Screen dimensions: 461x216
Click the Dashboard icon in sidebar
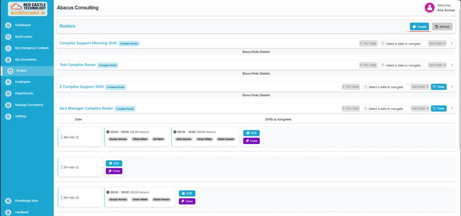tap(8, 25)
